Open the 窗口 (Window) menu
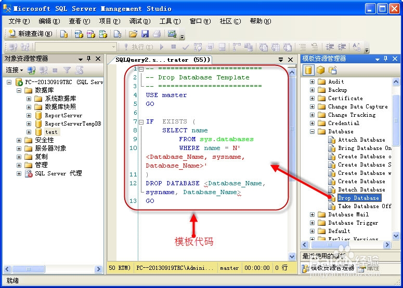Viewport: 403px width, 288px height. pos(200,21)
